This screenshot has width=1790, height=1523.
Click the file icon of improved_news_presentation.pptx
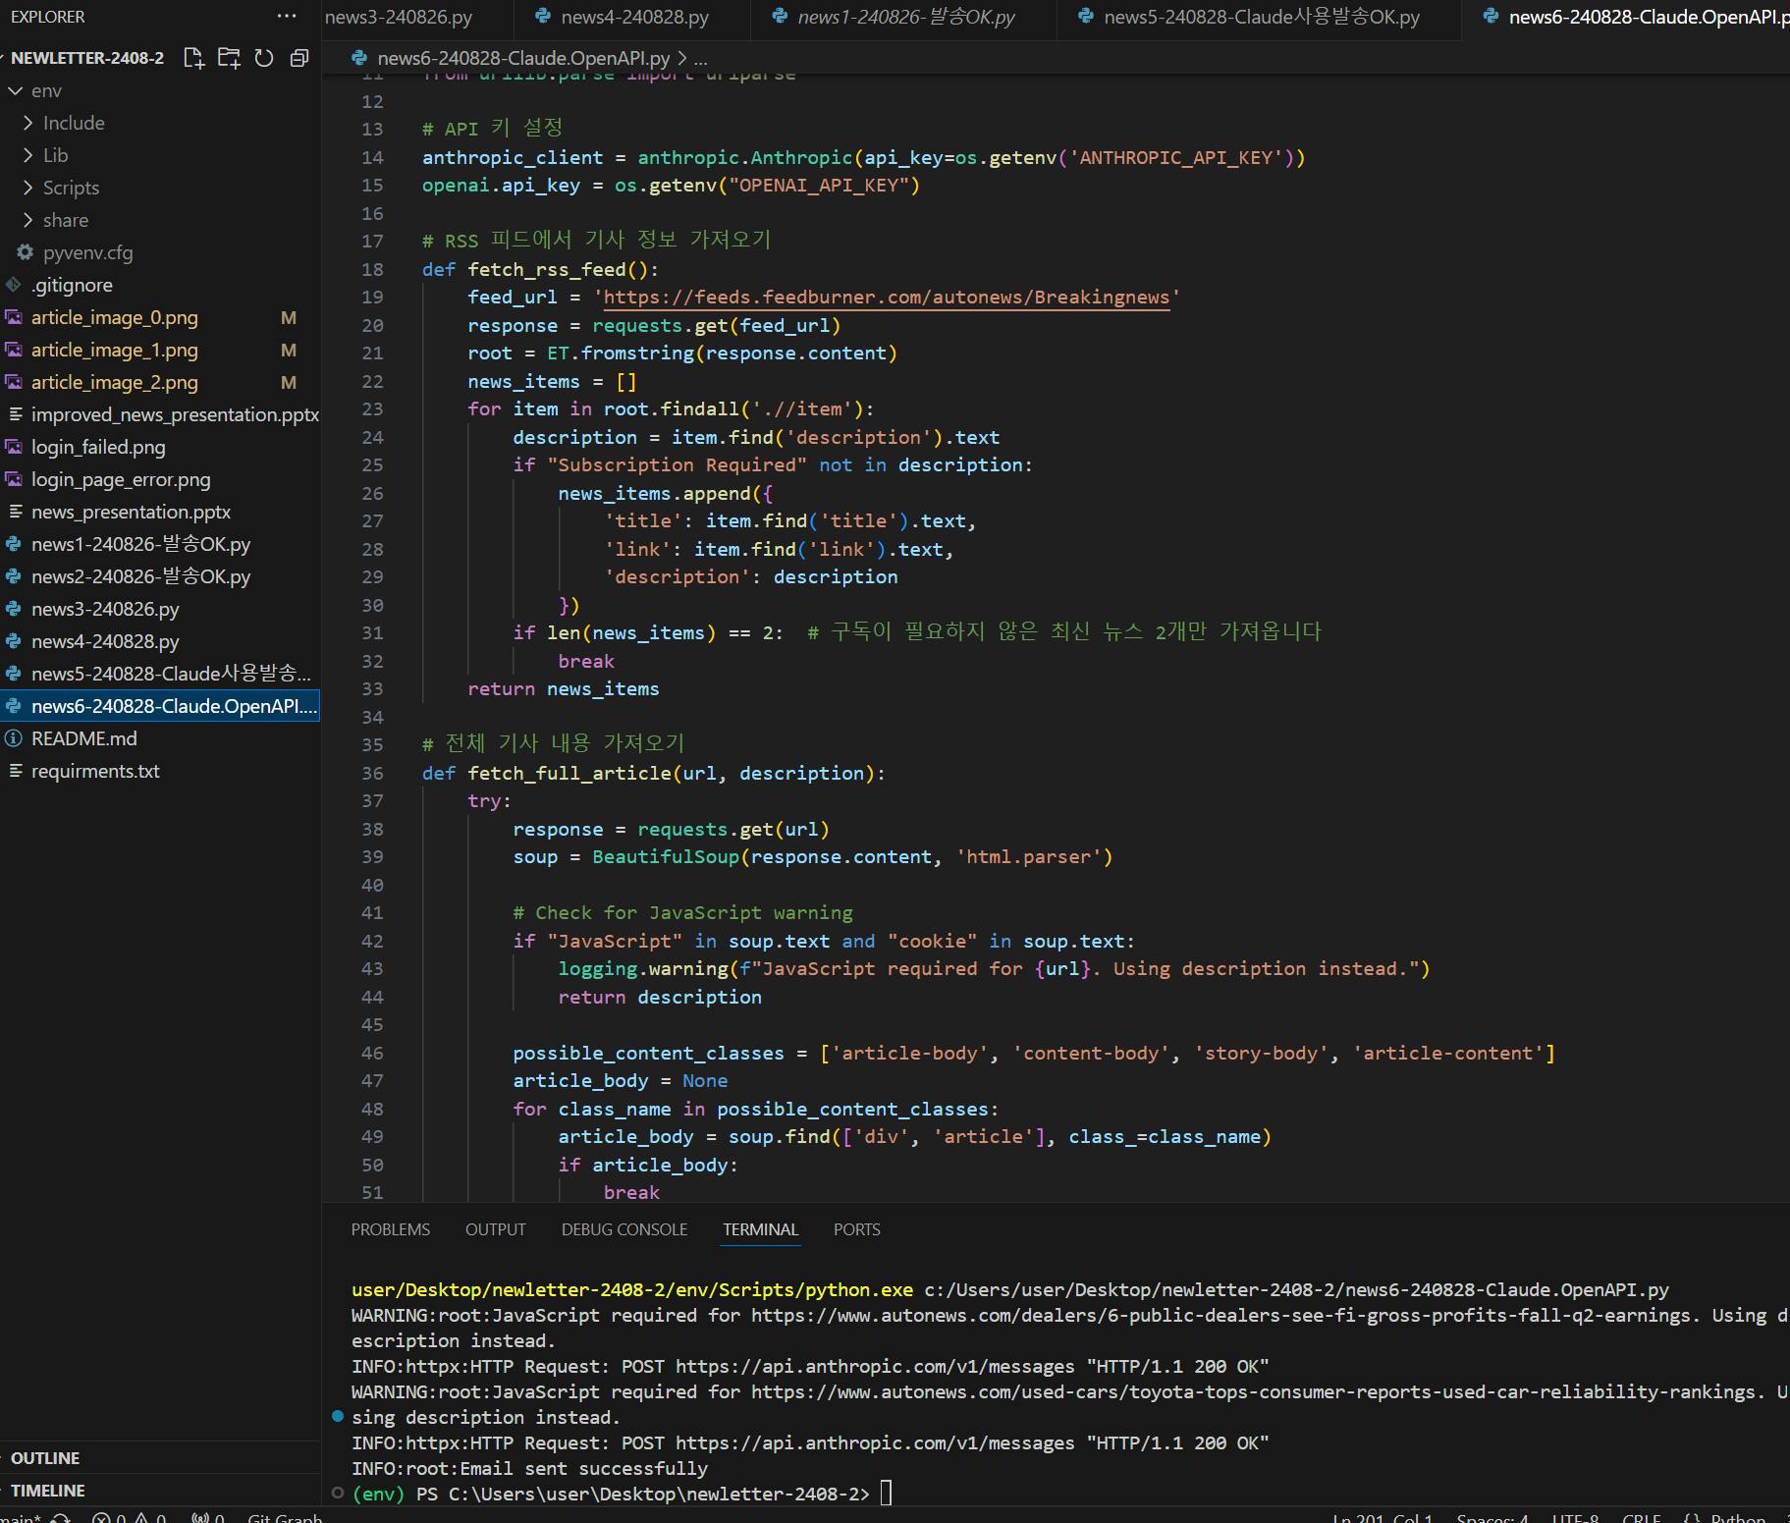[x=14, y=414]
